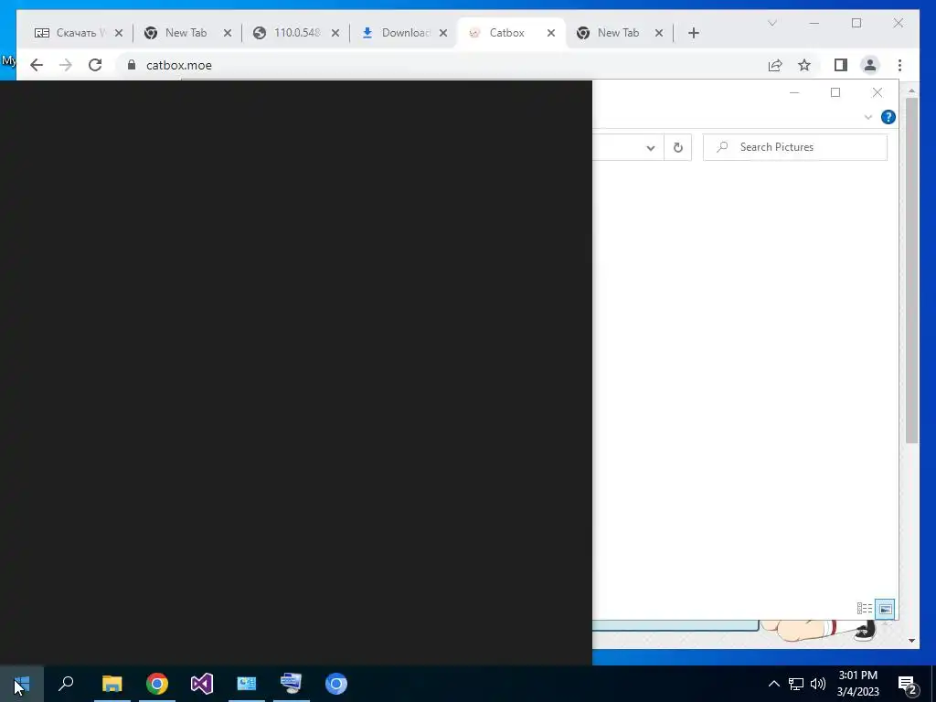Click the Search Pictures field
This screenshot has height=702, width=936.
point(795,147)
